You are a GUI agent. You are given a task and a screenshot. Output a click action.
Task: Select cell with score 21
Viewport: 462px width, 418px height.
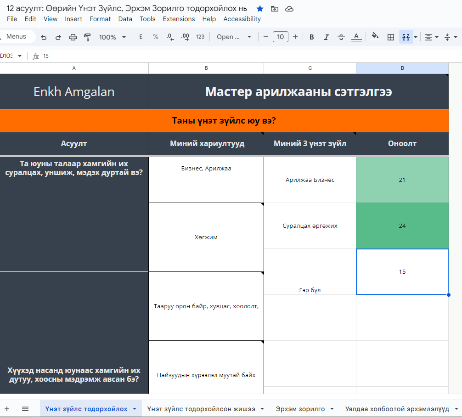tap(402, 180)
